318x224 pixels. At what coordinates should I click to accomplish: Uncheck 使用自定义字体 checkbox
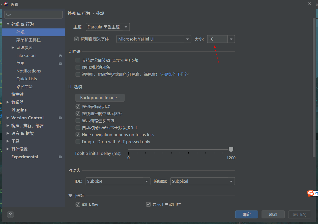coord(77,39)
